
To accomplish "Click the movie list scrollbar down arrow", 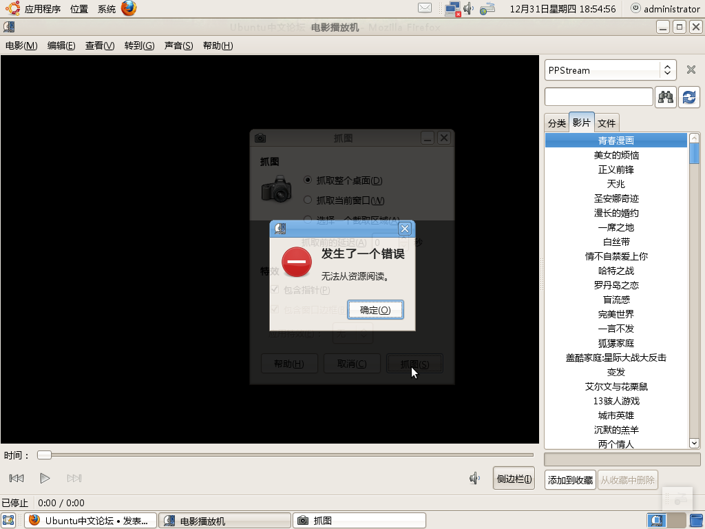I will point(694,443).
